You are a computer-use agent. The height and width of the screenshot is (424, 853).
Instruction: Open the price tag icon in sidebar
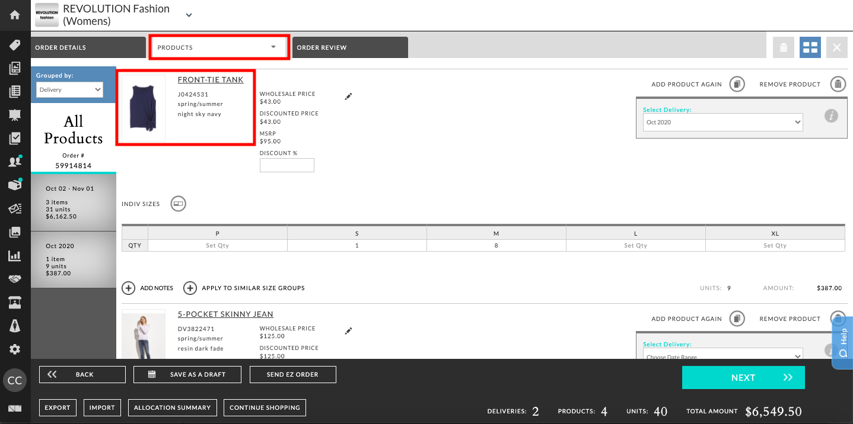pyautogui.click(x=15, y=45)
